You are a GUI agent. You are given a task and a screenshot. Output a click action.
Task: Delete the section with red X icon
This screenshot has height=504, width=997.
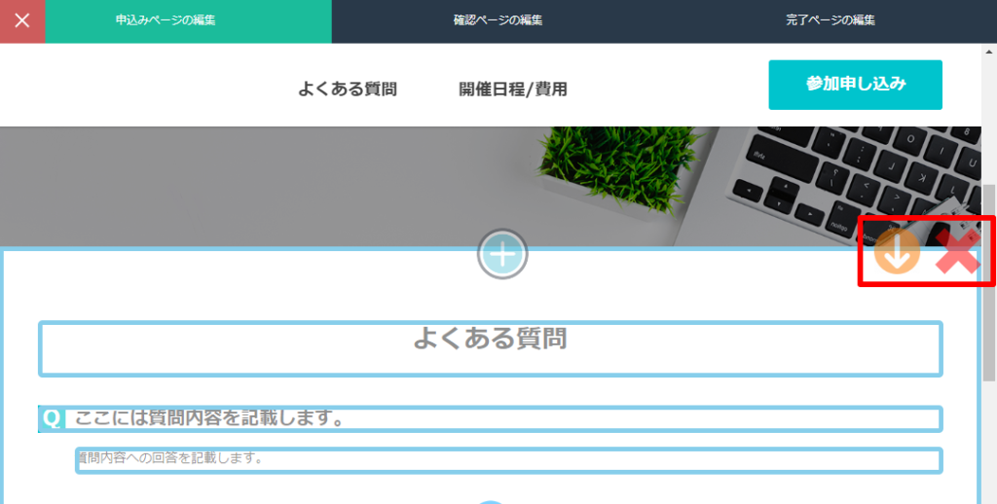(x=958, y=252)
